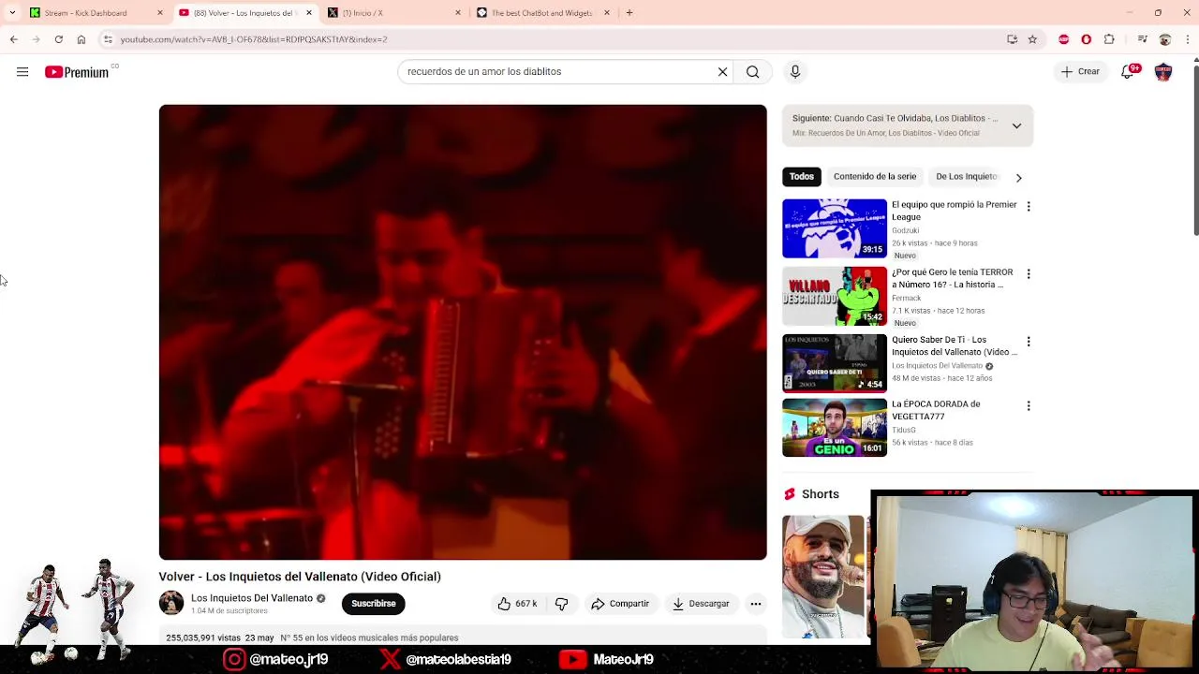
Task: Expand the Siguiente playlist panel
Action: (x=1016, y=125)
